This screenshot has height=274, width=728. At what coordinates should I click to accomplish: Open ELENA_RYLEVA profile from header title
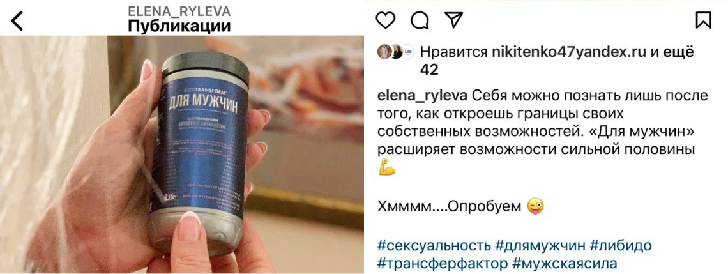coord(179,11)
